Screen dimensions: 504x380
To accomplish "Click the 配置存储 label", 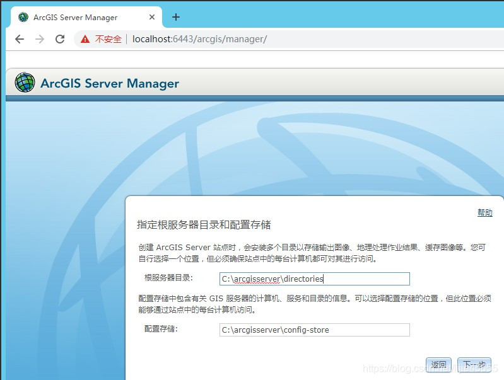I will (161, 328).
